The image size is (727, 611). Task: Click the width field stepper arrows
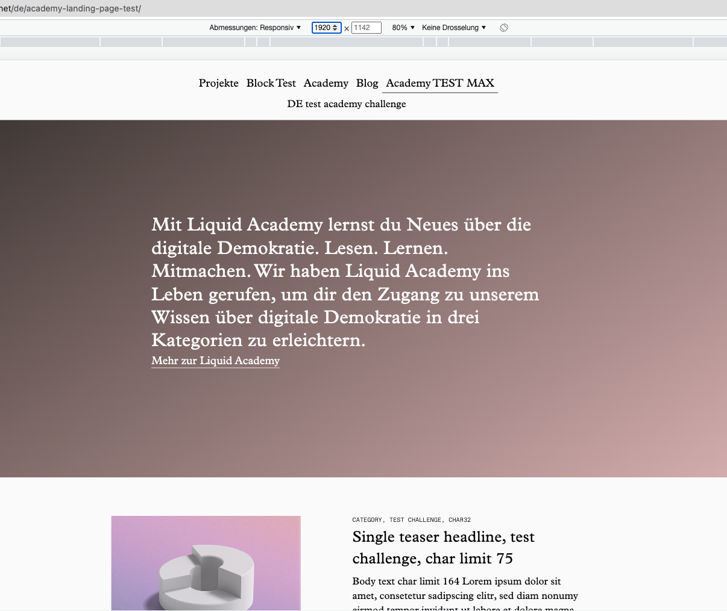point(335,28)
